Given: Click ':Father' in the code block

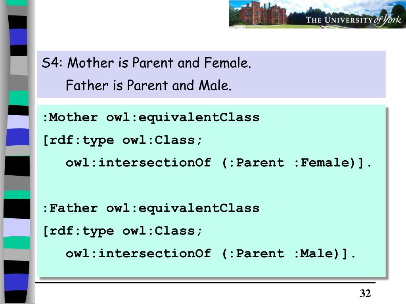Looking at the screenshot, I should point(70,208).
